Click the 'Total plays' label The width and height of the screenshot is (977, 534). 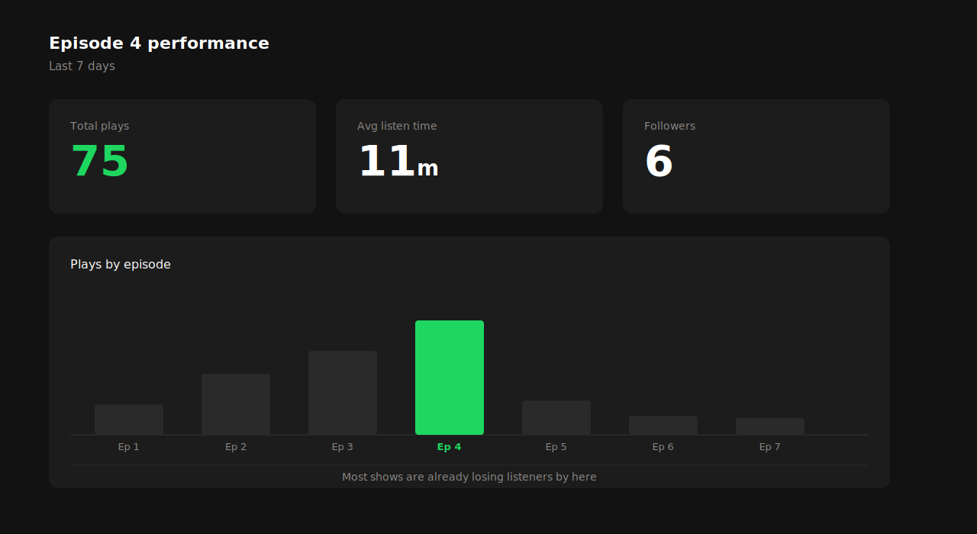pos(99,126)
